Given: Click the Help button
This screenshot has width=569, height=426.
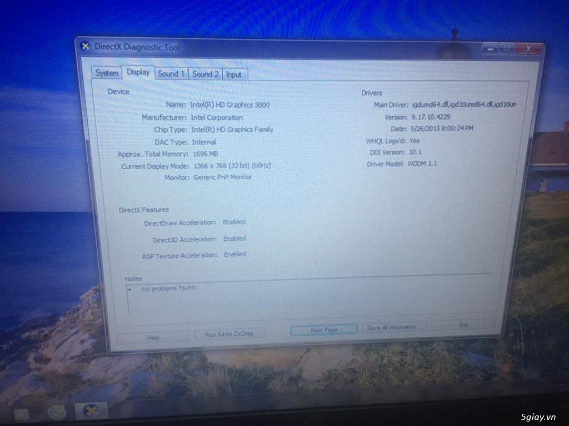Looking at the screenshot, I should tap(153, 337).
